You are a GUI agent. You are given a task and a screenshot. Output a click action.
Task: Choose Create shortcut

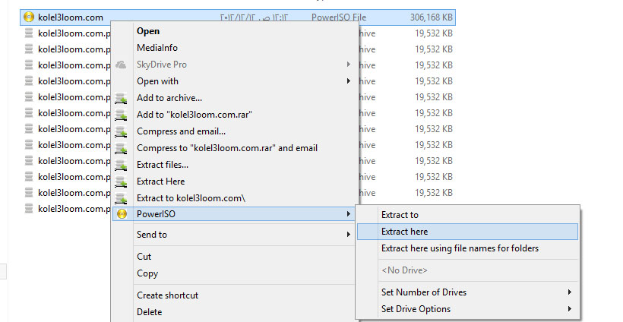167,295
